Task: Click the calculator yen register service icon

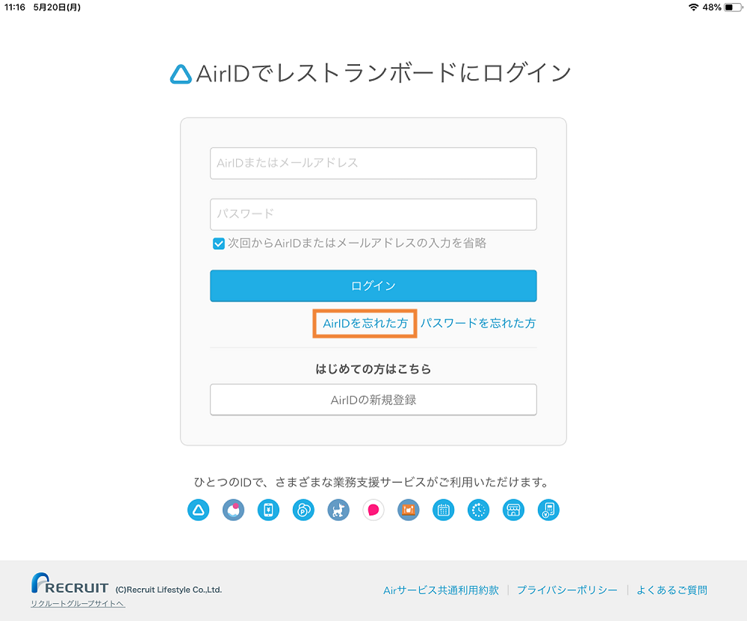Action: pos(548,510)
